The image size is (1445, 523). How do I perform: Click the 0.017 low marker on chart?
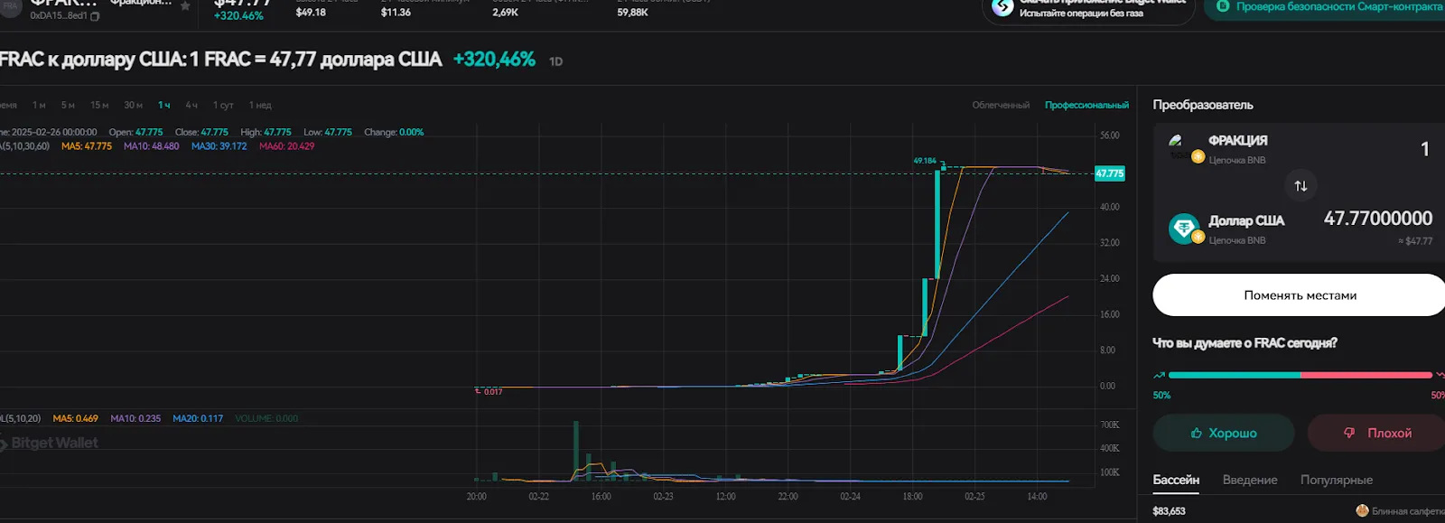pyautogui.click(x=492, y=392)
